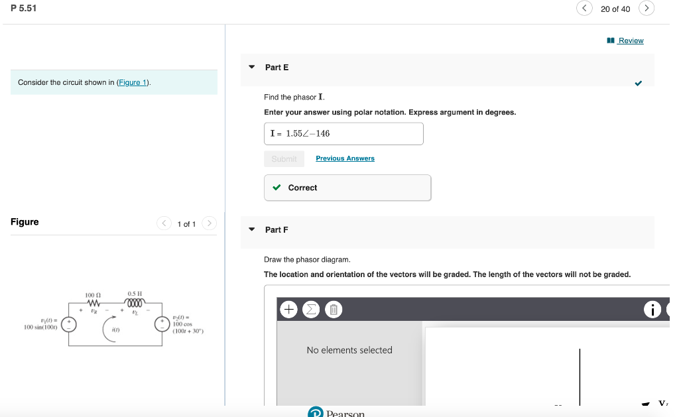Click the 'Figure' panel heading
Viewport: 679px width, 417px height.
tap(25, 221)
